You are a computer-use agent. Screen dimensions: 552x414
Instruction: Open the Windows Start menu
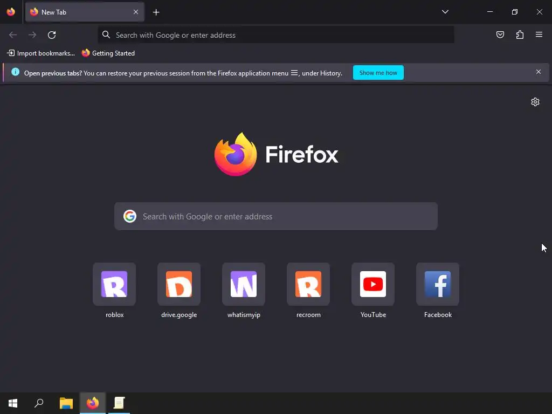[x=13, y=403]
